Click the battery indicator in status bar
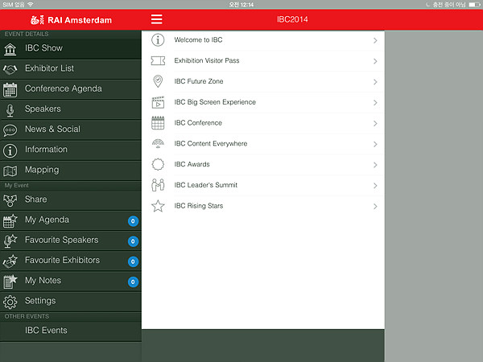 tap(474, 4)
